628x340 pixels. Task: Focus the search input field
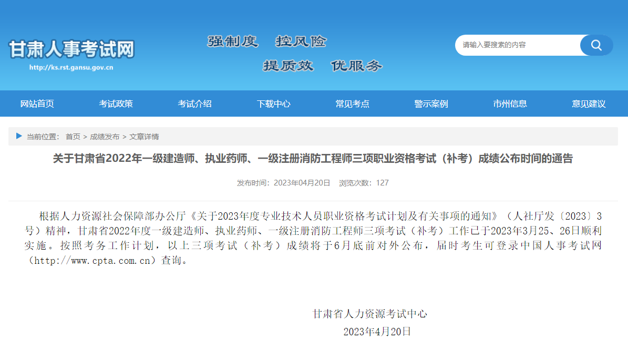518,45
